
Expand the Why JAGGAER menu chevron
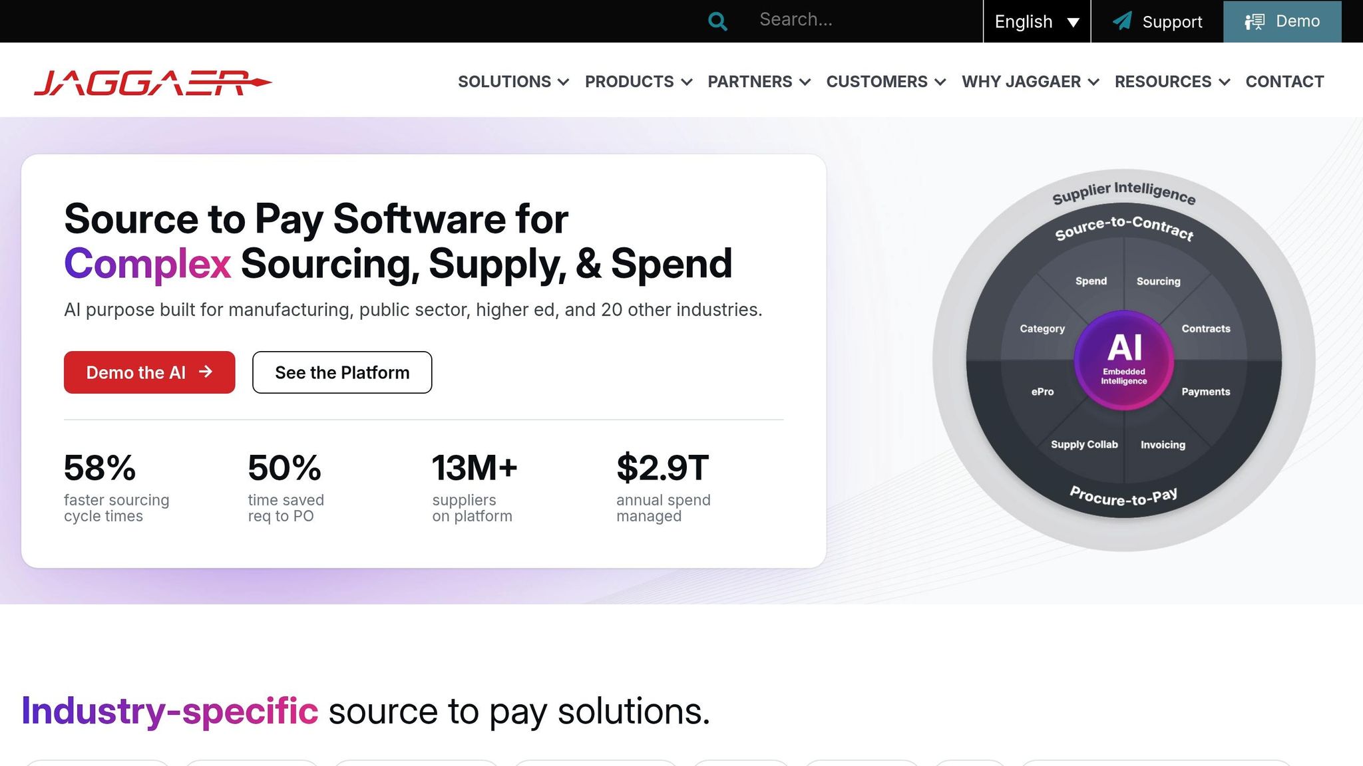tap(1093, 82)
